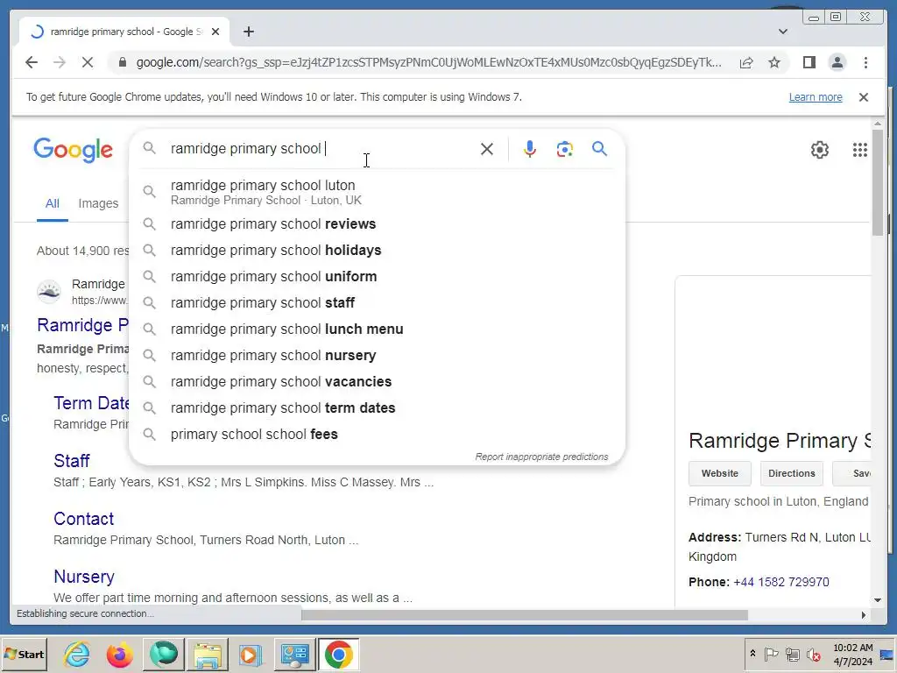The image size is (897, 673).
Task: Open the Windows Start button
Action: pyautogui.click(x=24, y=654)
